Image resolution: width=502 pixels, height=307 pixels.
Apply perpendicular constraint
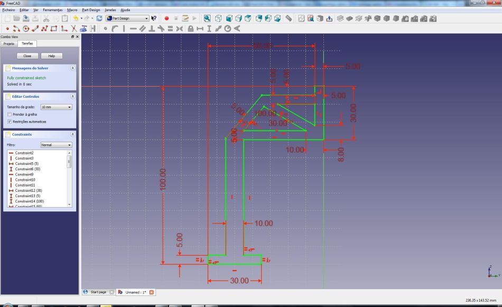point(152,29)
